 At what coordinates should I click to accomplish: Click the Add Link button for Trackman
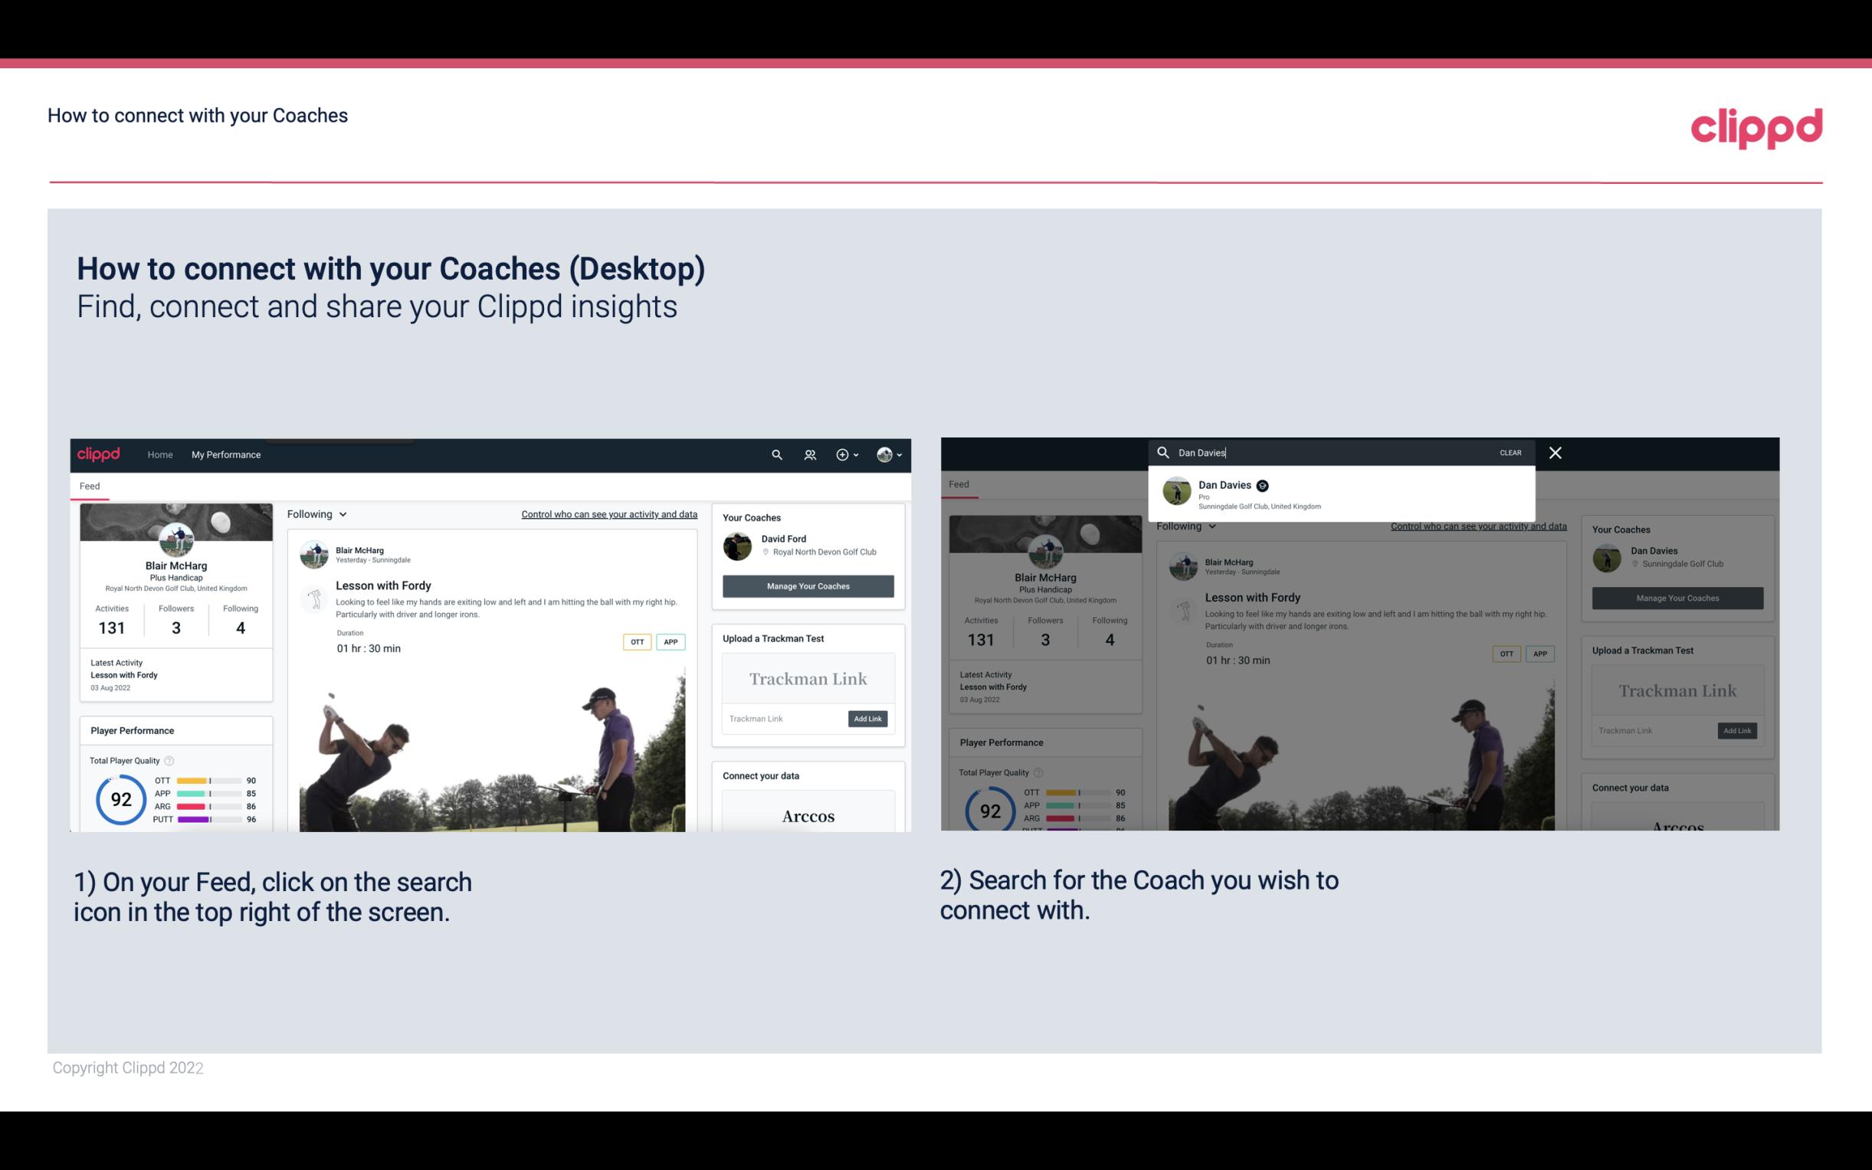pyautogui.click(x=867, y=719)
